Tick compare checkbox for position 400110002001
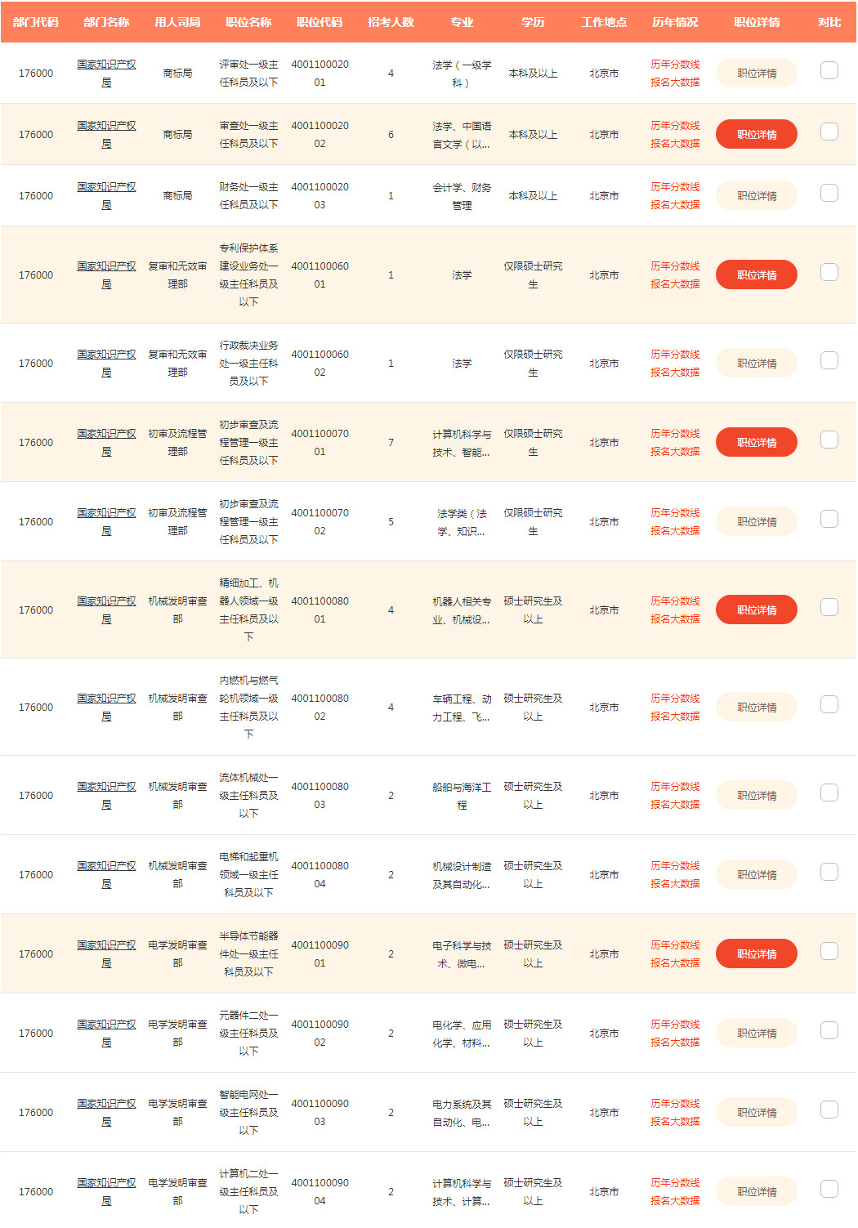Viewport: 858px width, 1228px height. pos(829,70)
